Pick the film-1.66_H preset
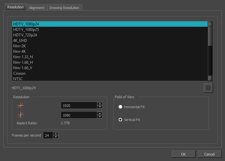This screenshot has width=225, height=161. (110, 62)
